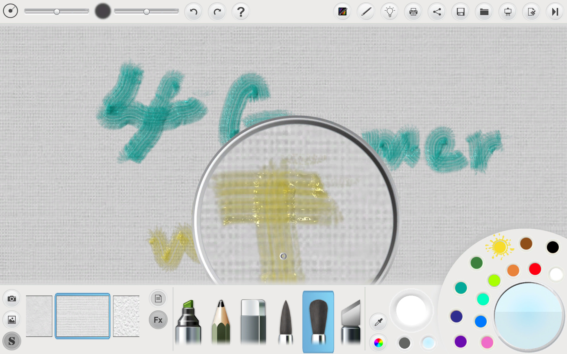Click the print icon
The image size is (567, 354).
pyautogui.click(x=413, y=12)
